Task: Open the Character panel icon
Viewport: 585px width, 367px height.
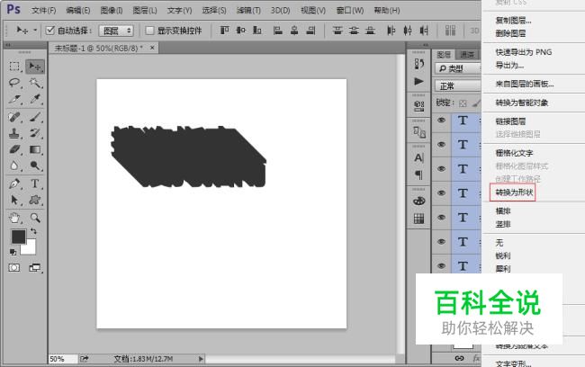Action: click(419, 157)
